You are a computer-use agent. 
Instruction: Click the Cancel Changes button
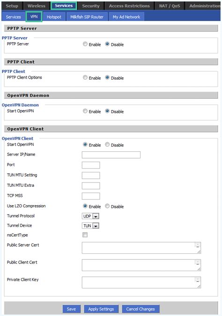point(141,309)
